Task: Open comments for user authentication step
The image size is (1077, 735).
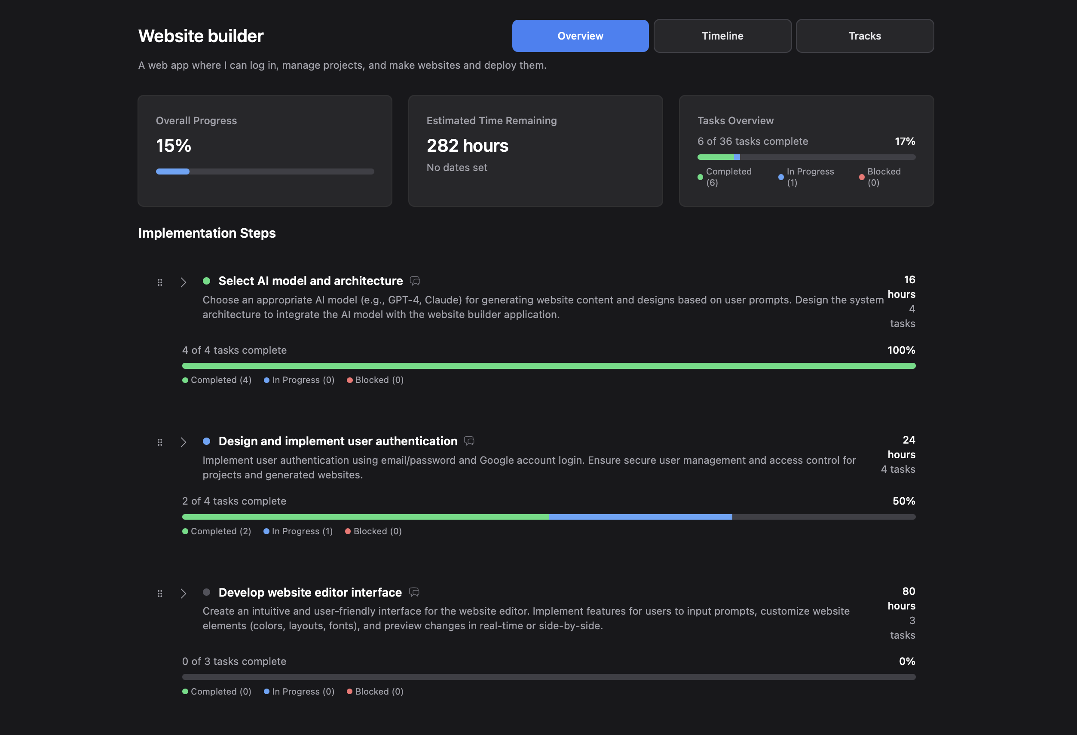Action: [469, 441]
